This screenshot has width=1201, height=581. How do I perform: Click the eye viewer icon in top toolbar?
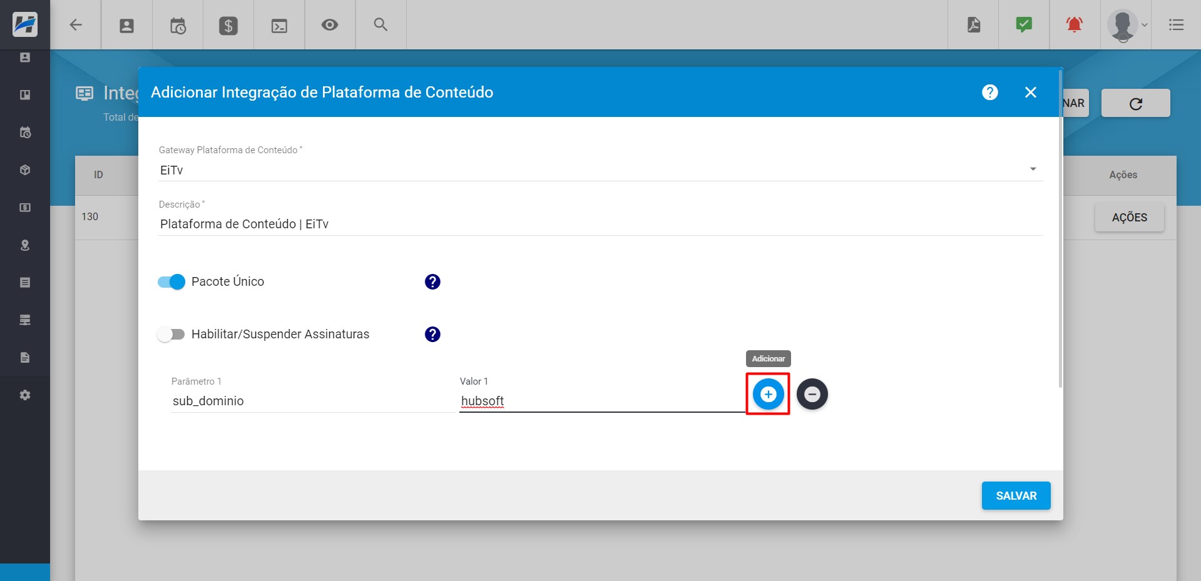click(x=330, y=25)
